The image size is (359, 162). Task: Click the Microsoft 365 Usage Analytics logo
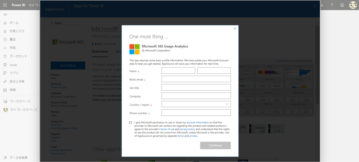point(134,49)
